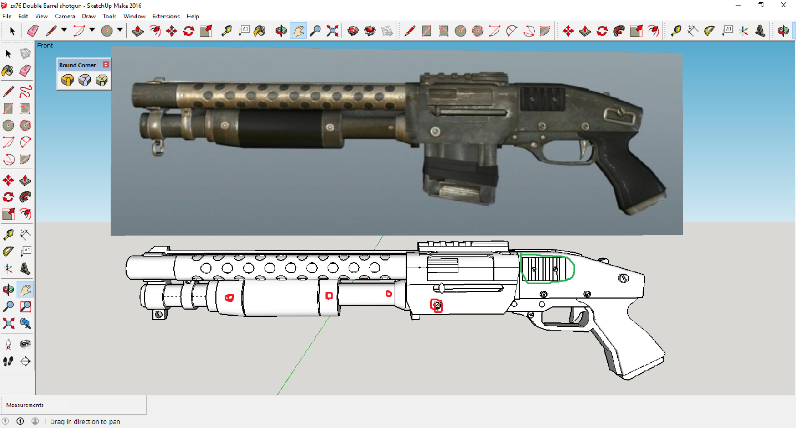796x428 pixels.
Task: Click the Pan hand in the top toolbar
Action: coord(298,31)
